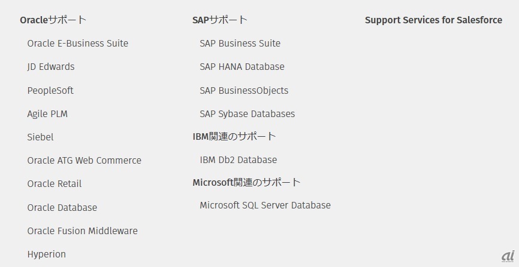The image size is (519, 267).
Task: Select the Oracleサポート heading
Action: coord(53,20)
